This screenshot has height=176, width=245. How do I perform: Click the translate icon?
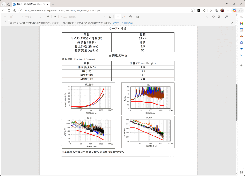coord(55,17)
